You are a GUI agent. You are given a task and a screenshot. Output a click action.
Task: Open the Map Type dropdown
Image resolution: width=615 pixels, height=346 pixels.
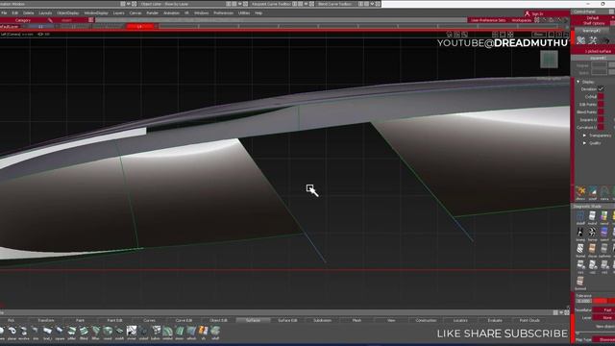pyautogui.click(x=604, y=339)
